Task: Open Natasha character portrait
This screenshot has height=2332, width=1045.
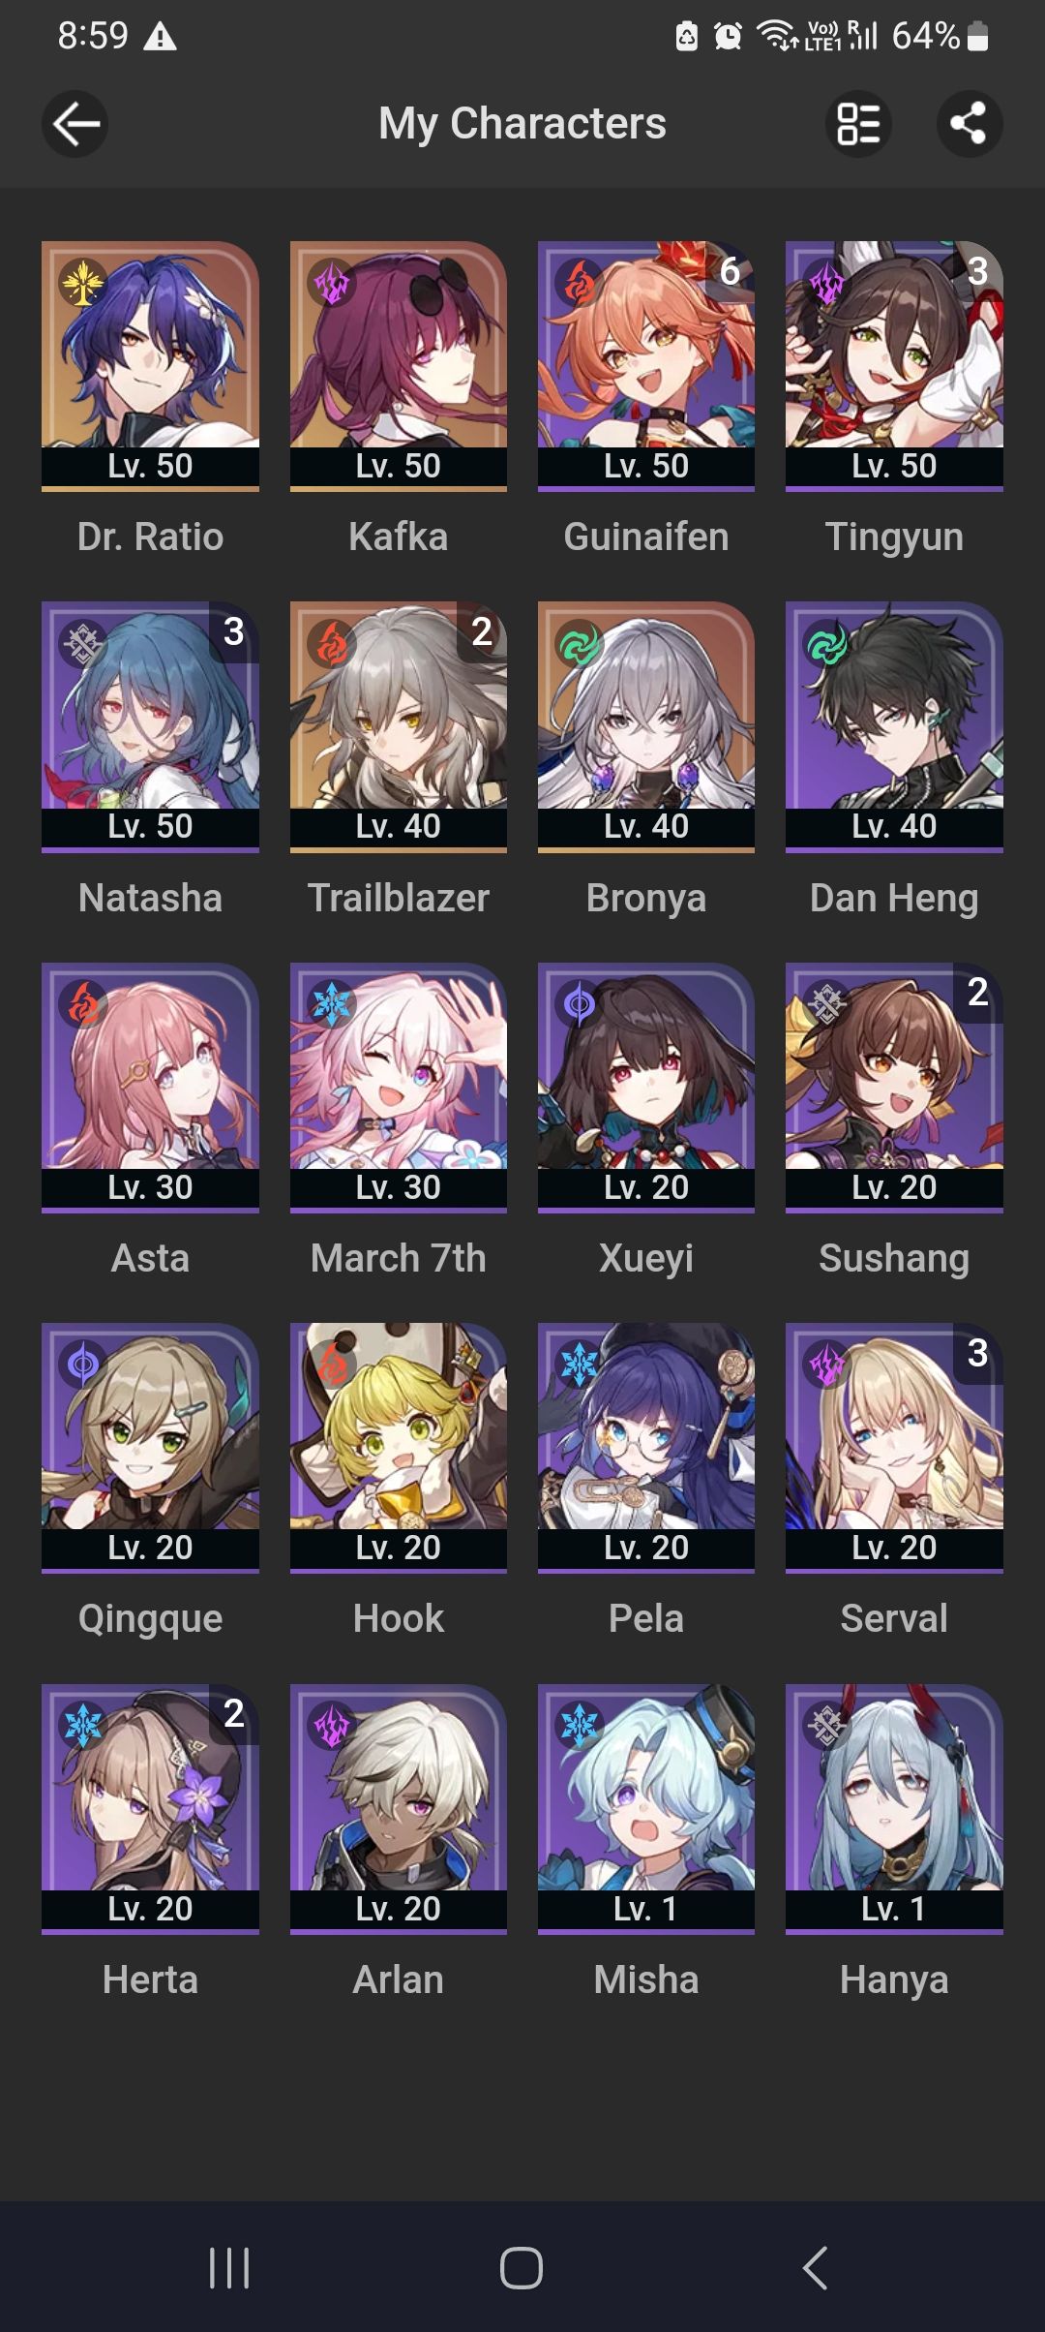Action: coord(150,705)
